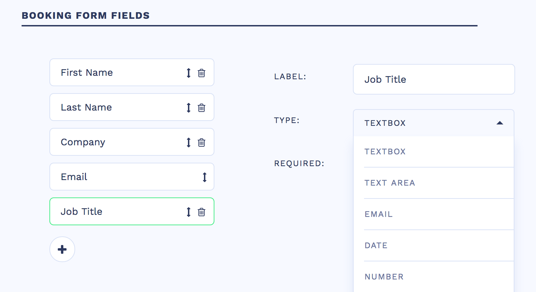The height and width of the screenshot is (292, 536).
Task: Click the Email field's reorder handle
Action: click(205, 177)
